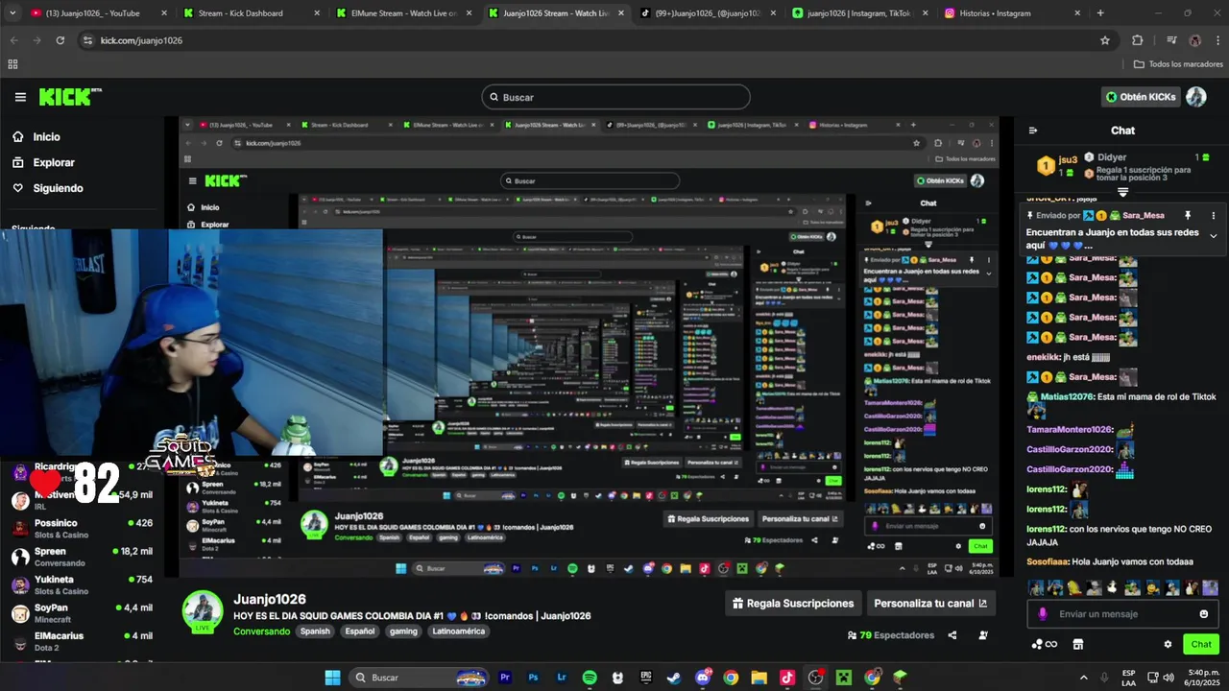Click Personaliza tu canal button
Screen dimensions: 1229x691
[x=930, y=604]
